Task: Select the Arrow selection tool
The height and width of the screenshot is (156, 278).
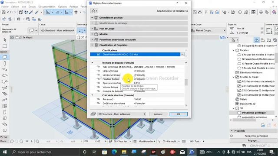Action: [5, 40]
